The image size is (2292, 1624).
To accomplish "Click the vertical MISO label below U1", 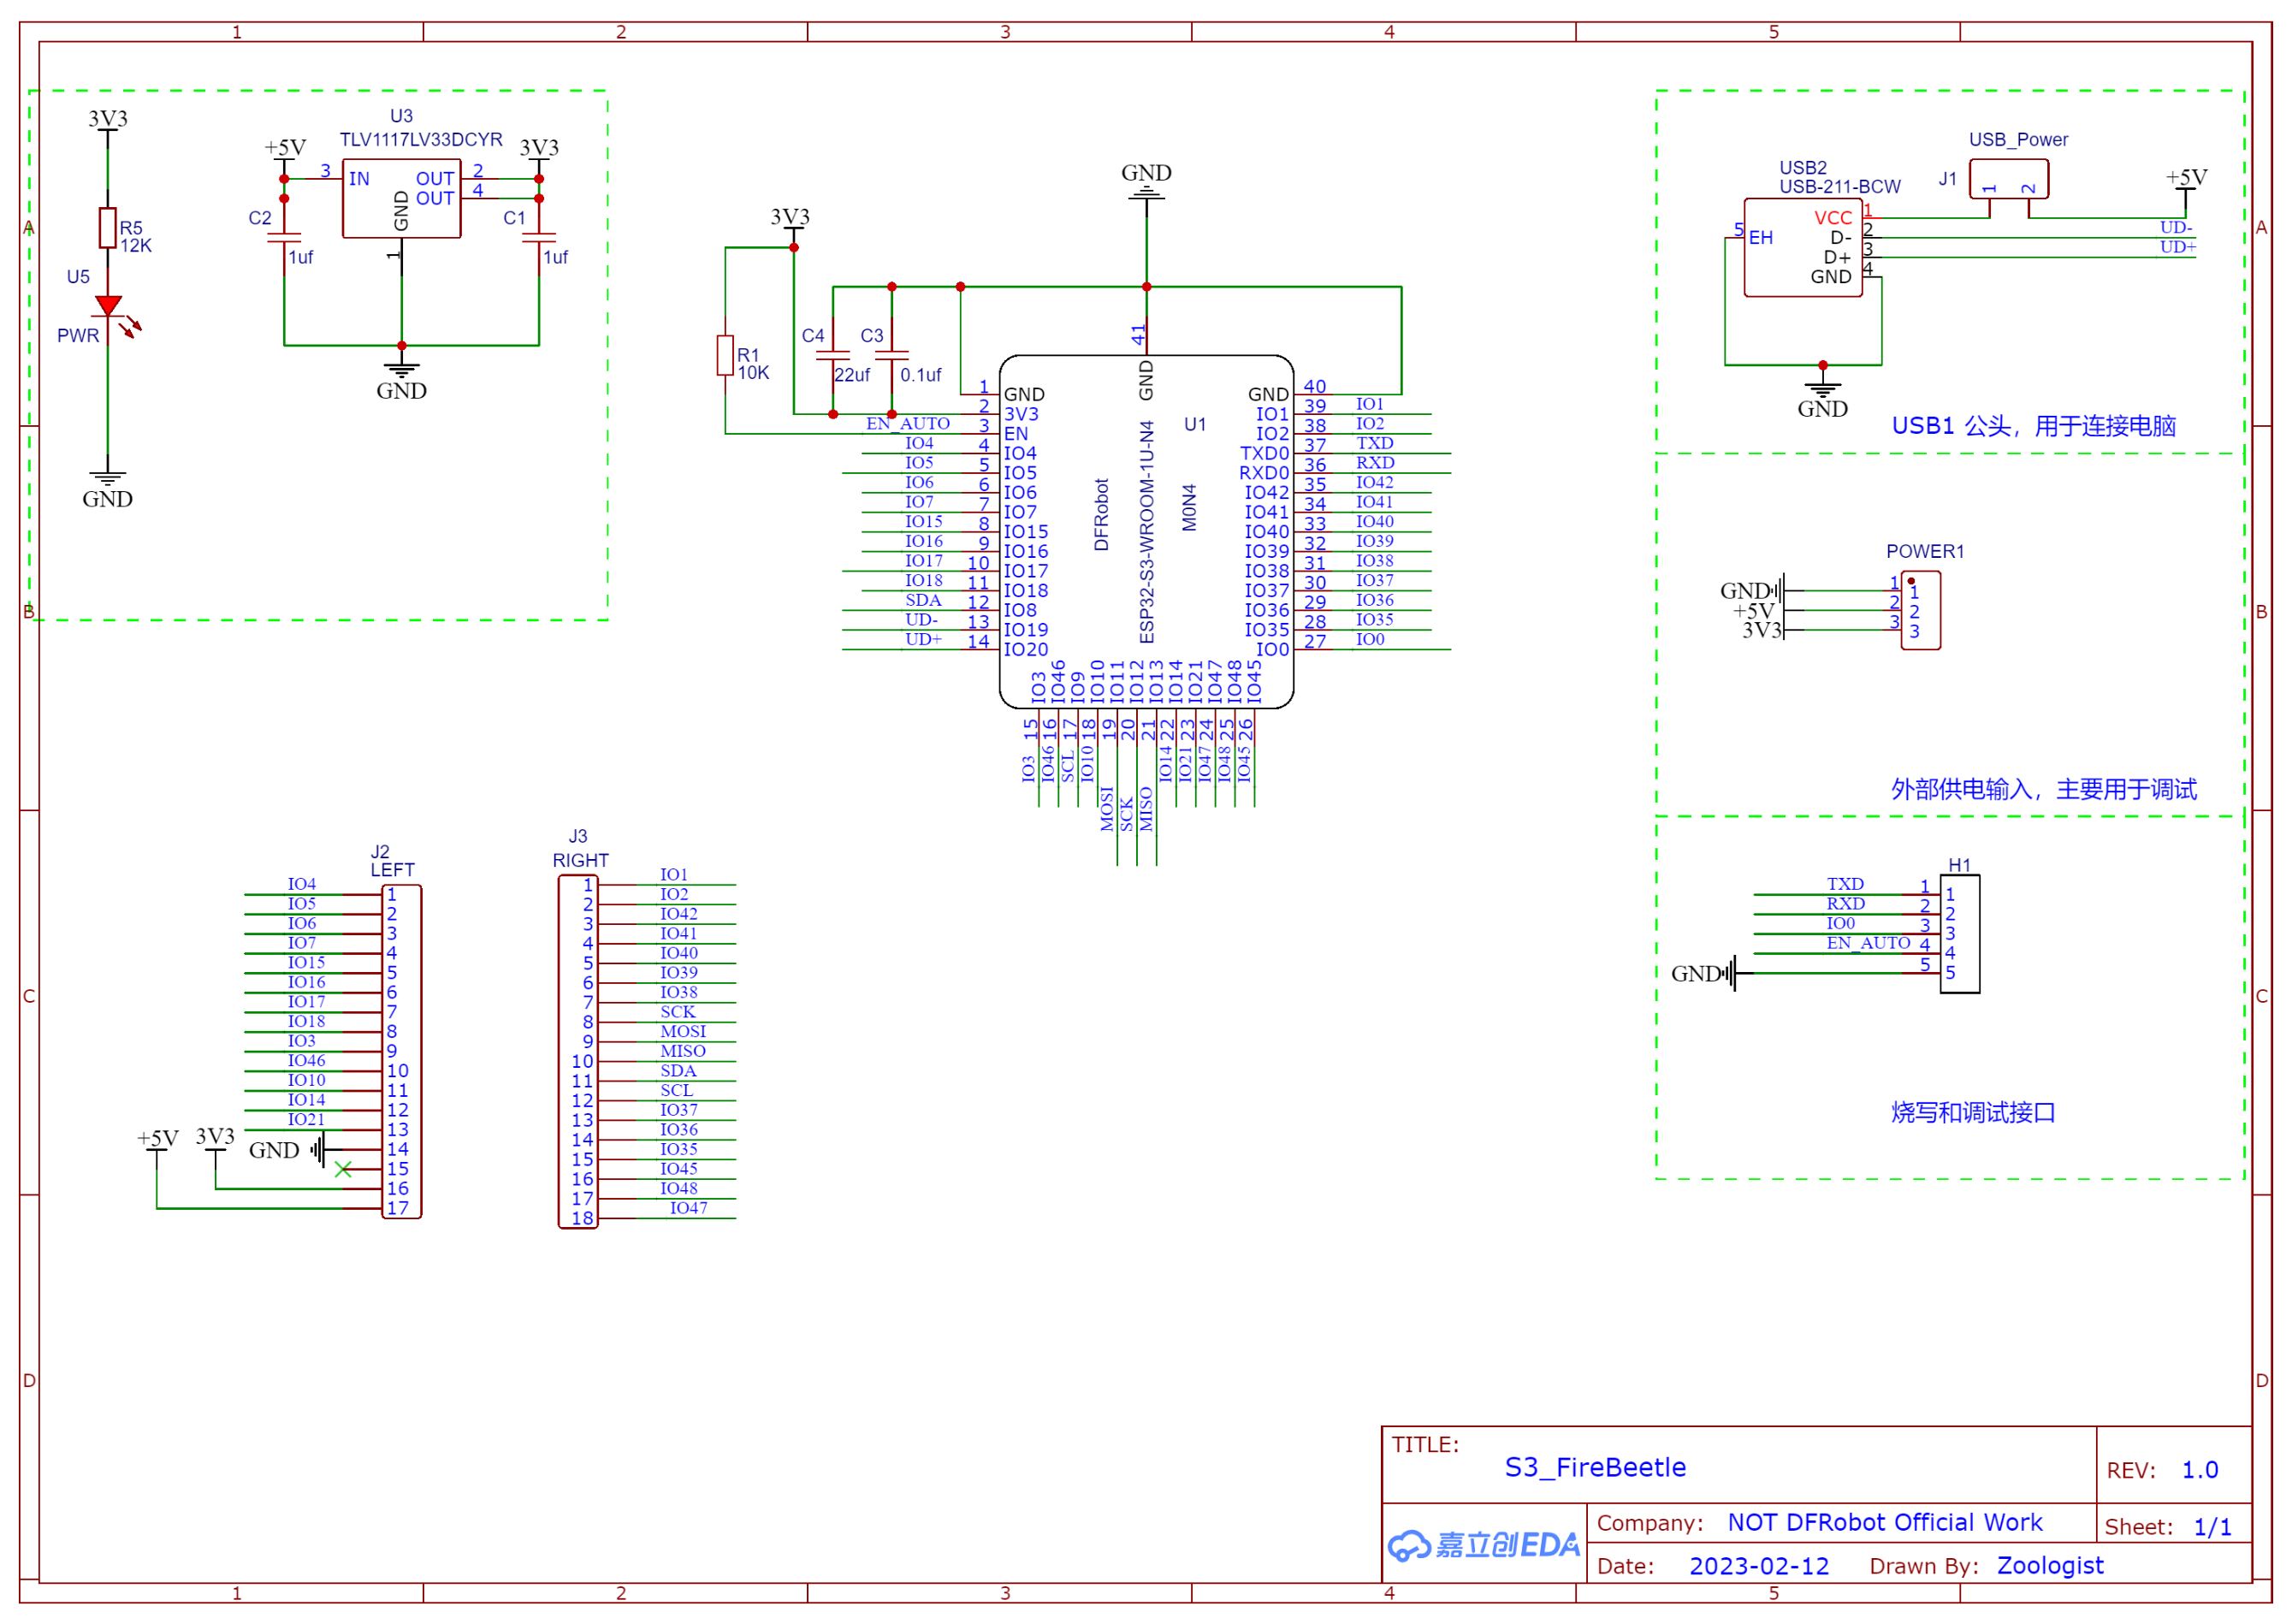I will [x=1146, y=809].
